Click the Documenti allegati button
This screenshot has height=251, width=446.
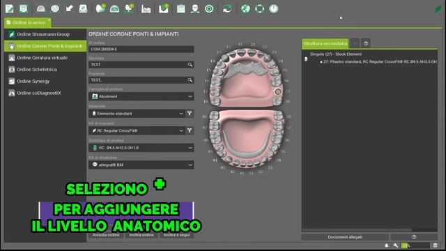click(x=345, y=237)
